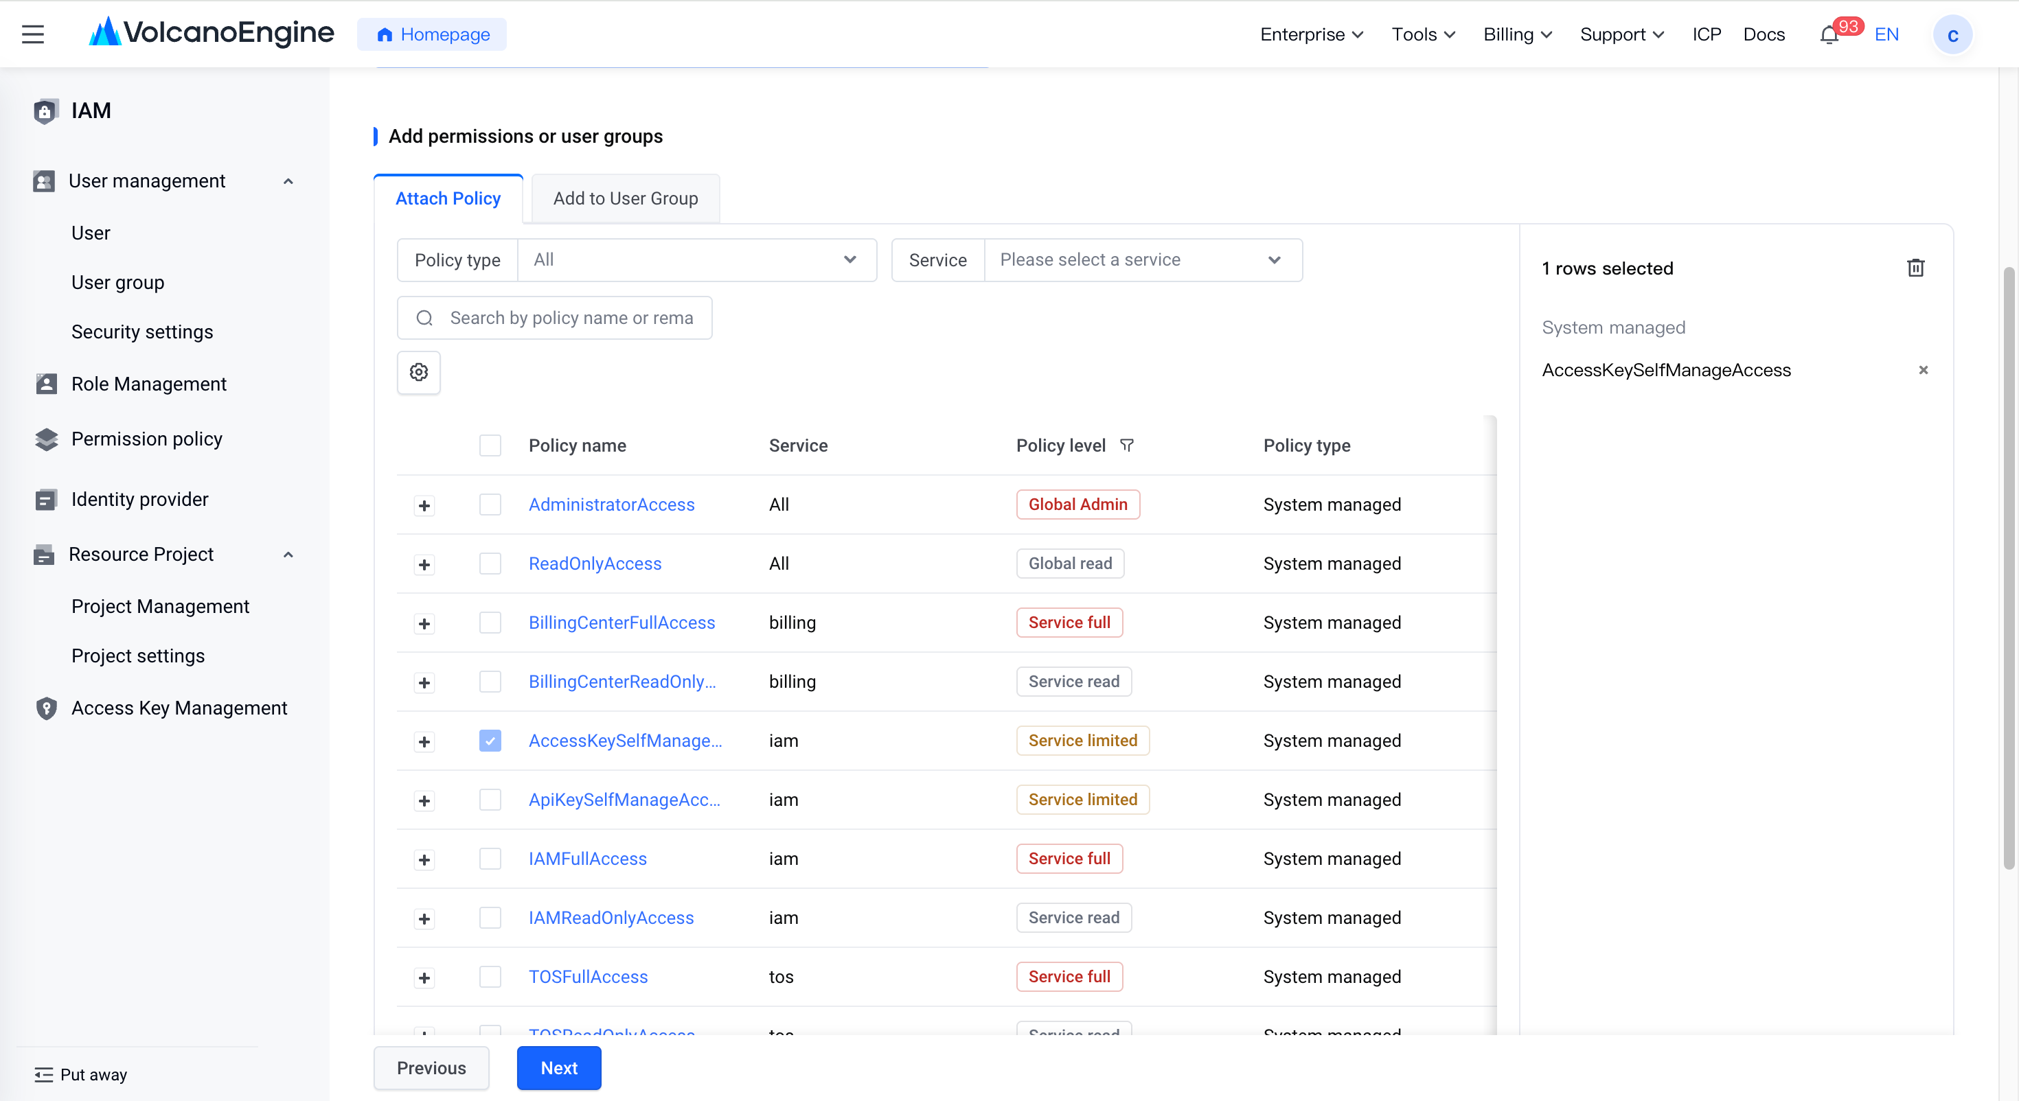The image size is (2019, 1101).
Task: Toggle the select-all policies header checkbox
Action: [490, 445]
